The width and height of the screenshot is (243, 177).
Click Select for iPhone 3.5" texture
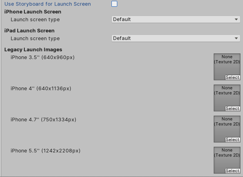click(232, 77)
